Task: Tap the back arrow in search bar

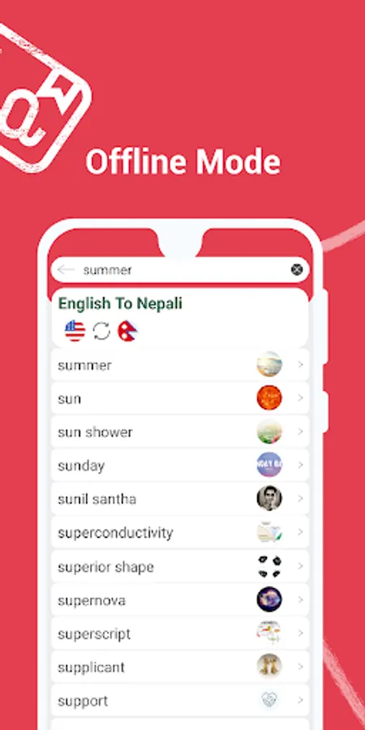Action: click(x=66, y=269)
